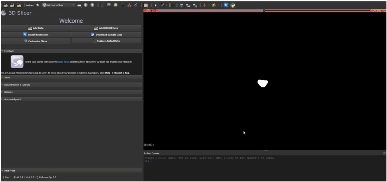Collapse the Data Probe panel
This screenshot has height=182, width=387.
[71, 171]
